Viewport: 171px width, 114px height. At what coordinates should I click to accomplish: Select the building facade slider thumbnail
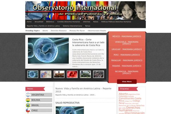coord(85,74)
